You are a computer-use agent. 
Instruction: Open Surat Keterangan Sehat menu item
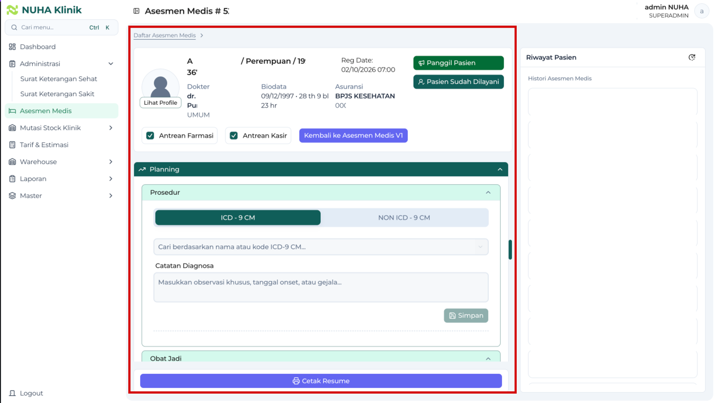click(x=59, y=79)
